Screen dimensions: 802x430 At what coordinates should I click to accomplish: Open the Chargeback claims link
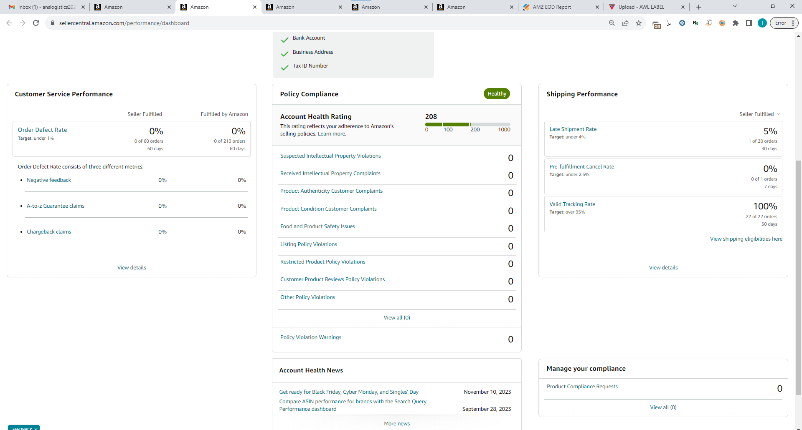[49, 232]
